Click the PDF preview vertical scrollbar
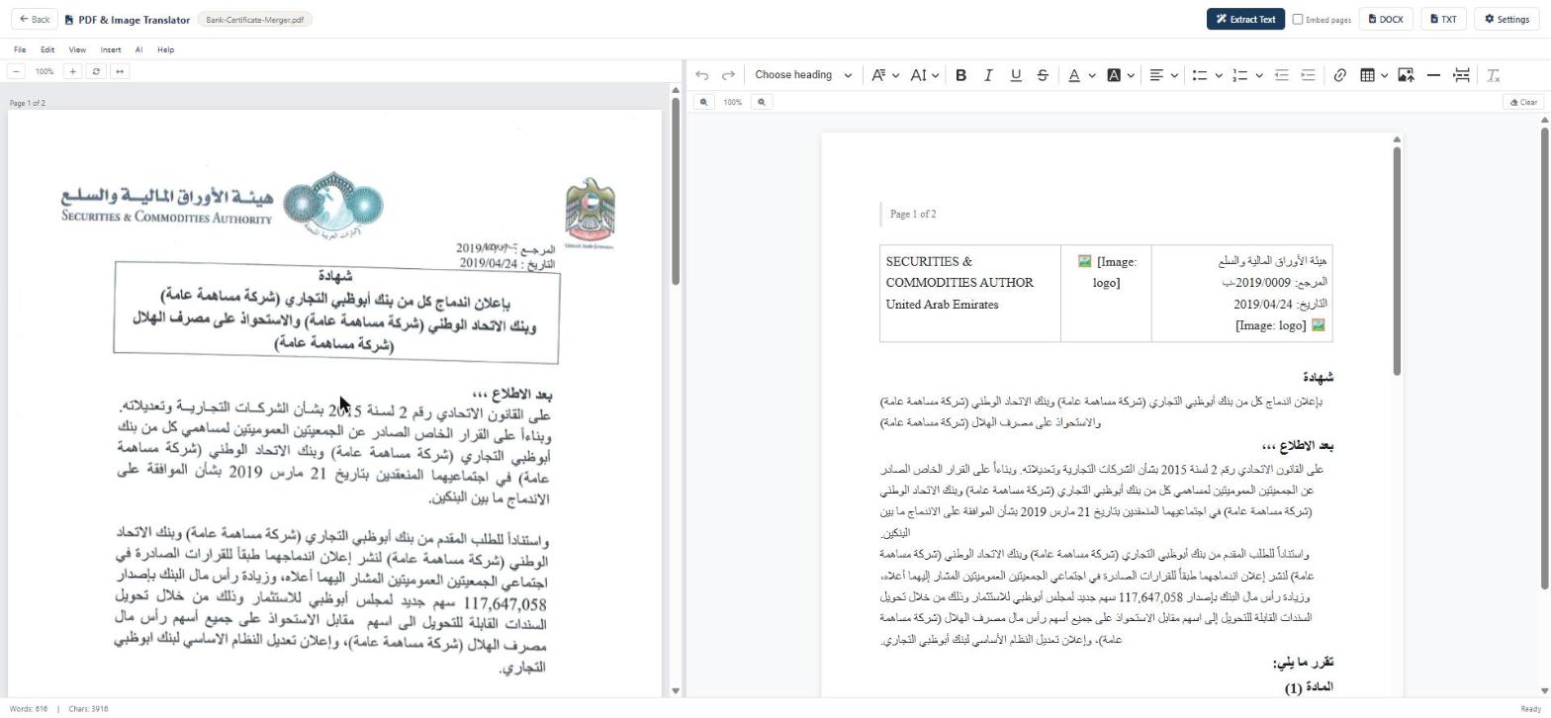1551x718 pixels. point(676,191)
